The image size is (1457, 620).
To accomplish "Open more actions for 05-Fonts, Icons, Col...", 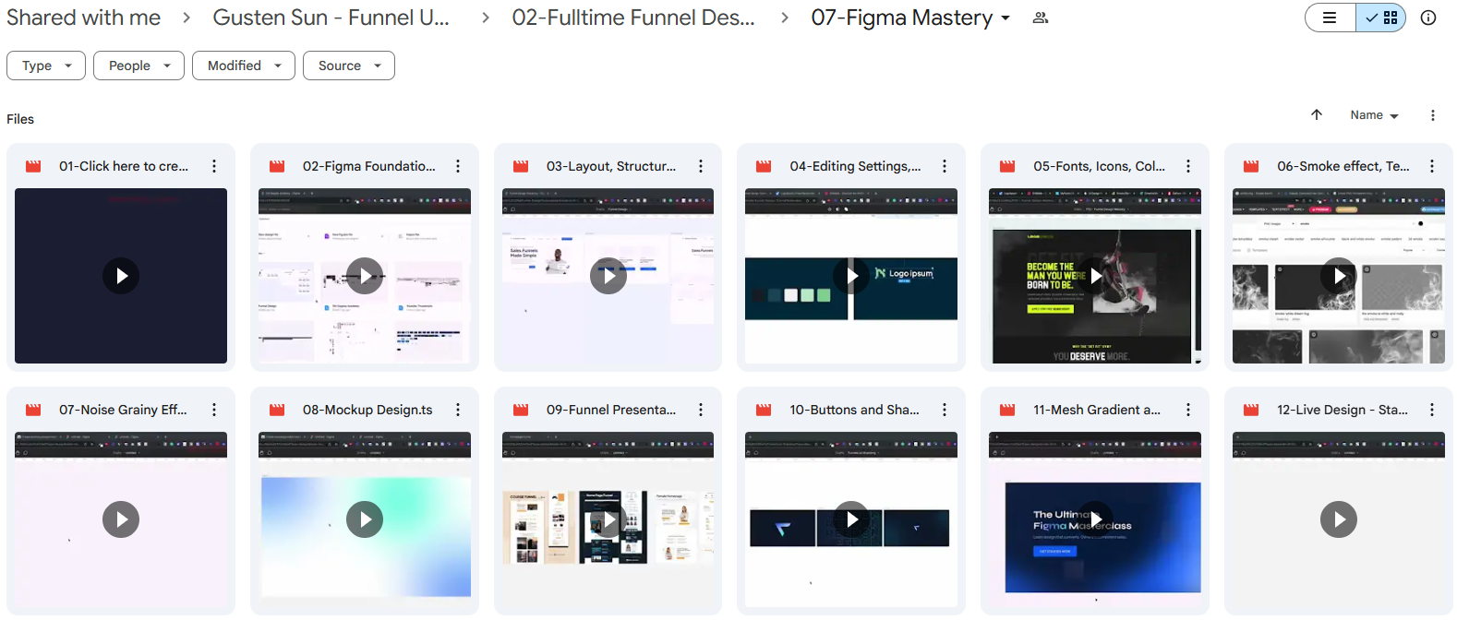I will tap(1188, 166).
